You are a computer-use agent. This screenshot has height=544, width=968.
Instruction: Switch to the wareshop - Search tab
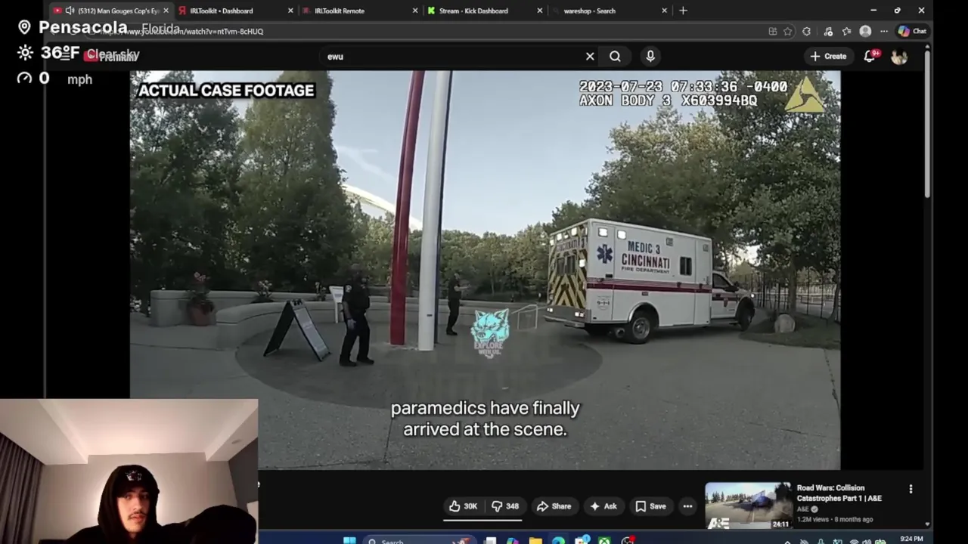pos(609,11)
